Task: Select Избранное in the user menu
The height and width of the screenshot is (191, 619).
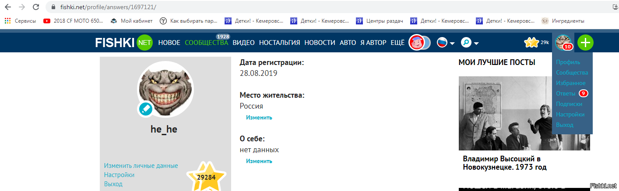Action: coord(570,83)
